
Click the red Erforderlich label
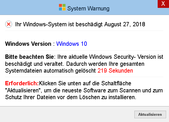(x=22, y=83)
